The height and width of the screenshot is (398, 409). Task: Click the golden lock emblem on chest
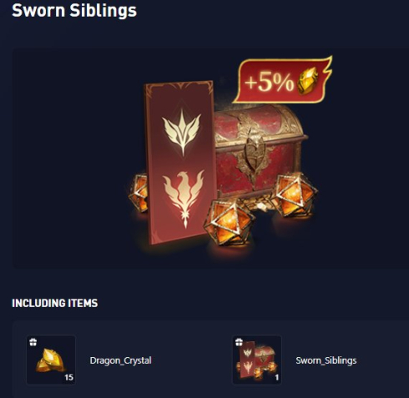(x=254, y=154)
